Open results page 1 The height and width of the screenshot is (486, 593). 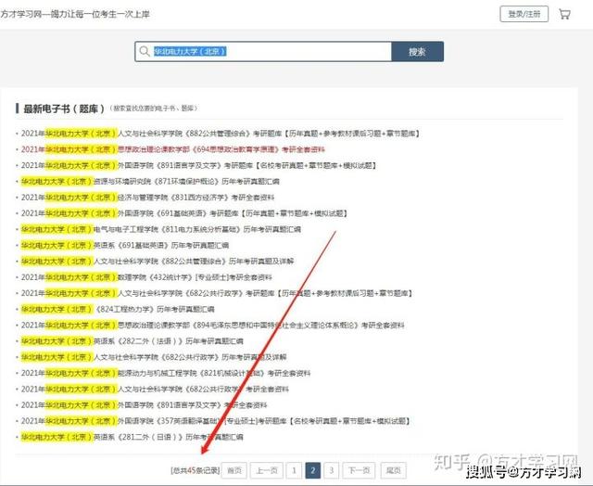click(294, 470)
